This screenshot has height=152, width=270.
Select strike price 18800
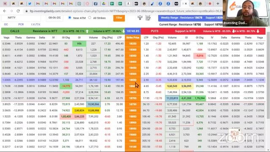133,110
